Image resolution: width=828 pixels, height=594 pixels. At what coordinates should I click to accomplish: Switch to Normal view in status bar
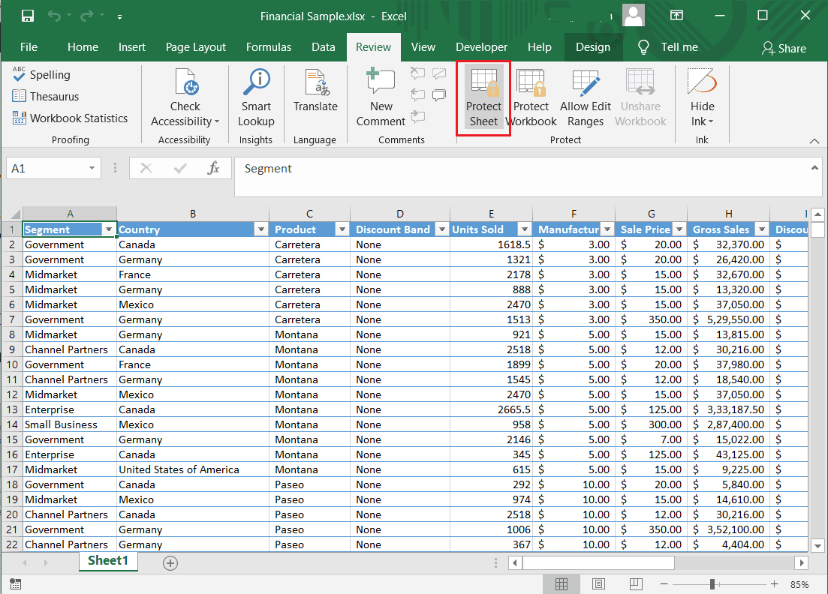[561, 584]
